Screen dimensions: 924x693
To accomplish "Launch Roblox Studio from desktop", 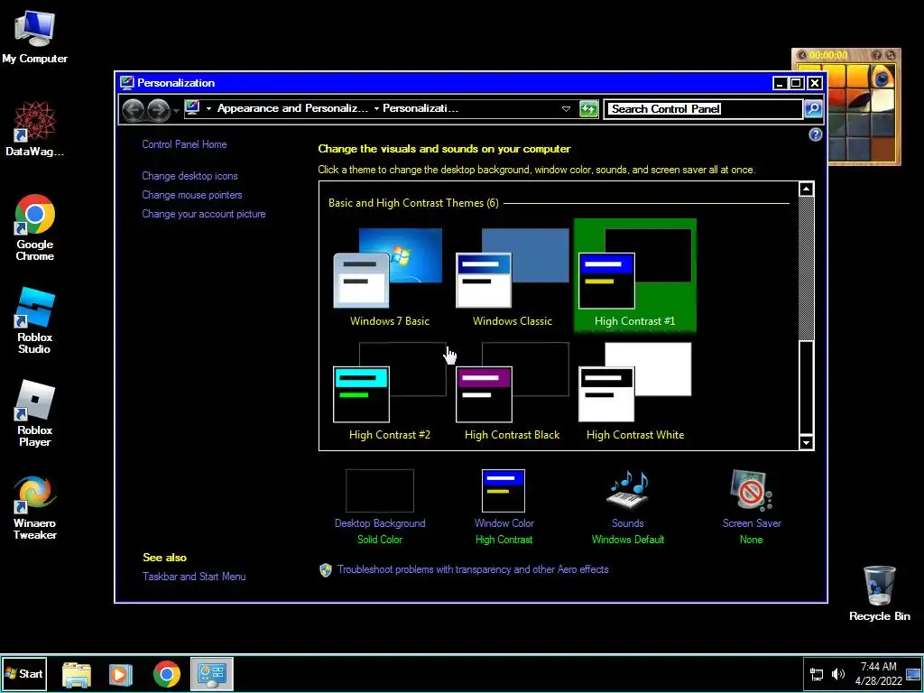I will point(35,320).
